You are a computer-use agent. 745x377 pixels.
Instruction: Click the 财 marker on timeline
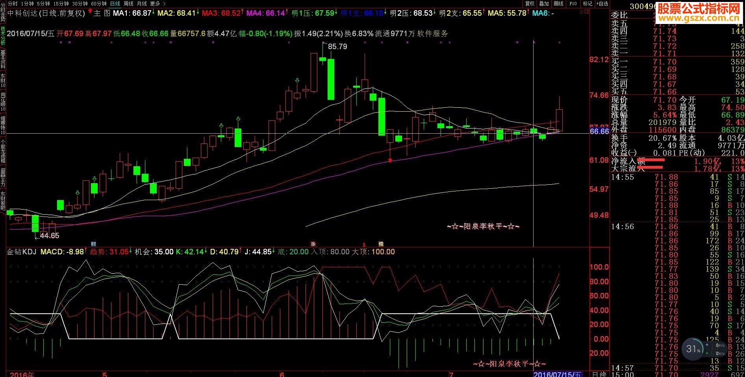click(x=93, y=244)
